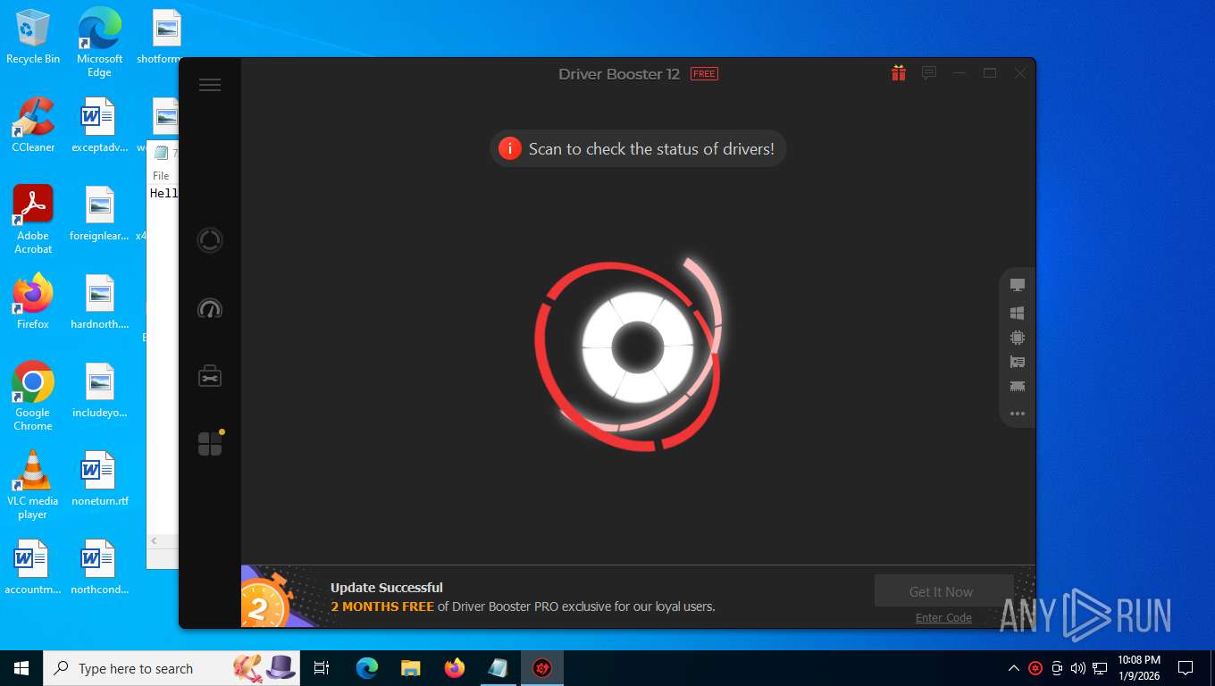This screenshot has width=1215, height=686.
Task: Select the includeyo image file on desktop
Action: (99, 390)
